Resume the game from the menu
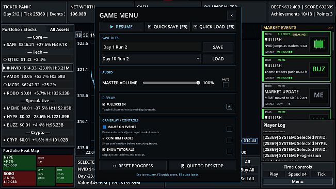 (x=121, y=27)
